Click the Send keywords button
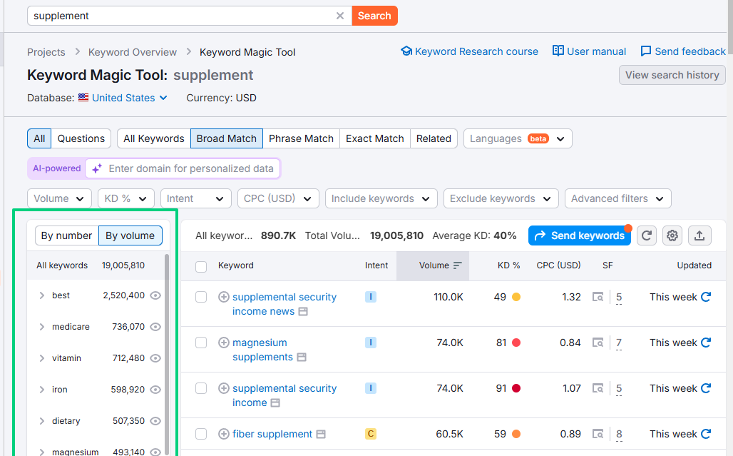This screenshot has width=733, height=456. tap(580, 235)
